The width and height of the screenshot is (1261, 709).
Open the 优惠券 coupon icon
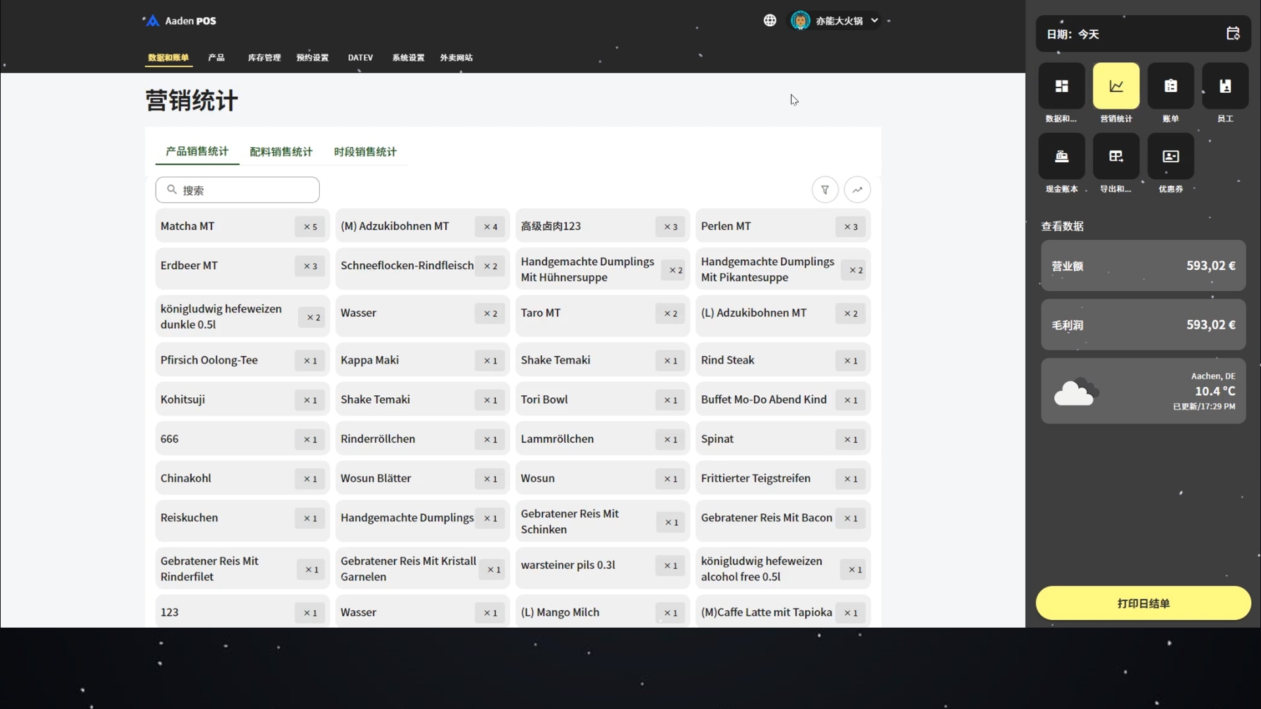(x=1170, y=156)
